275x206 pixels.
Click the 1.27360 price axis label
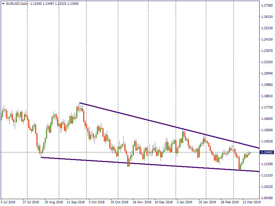pos(267,5)
